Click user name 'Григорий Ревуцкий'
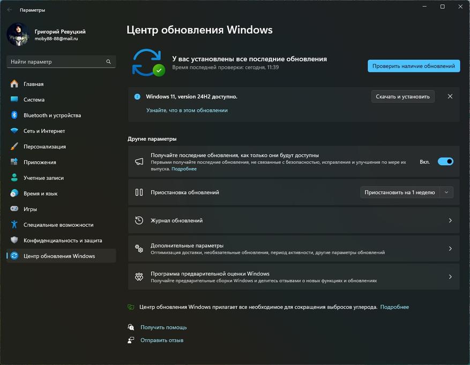This screenshot has width=470, height=365. [x=60, y=32]
